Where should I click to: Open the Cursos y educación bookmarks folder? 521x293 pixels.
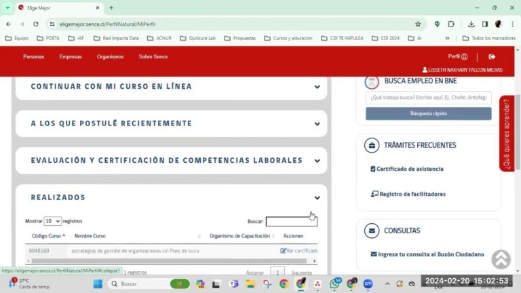pos(288,38)
